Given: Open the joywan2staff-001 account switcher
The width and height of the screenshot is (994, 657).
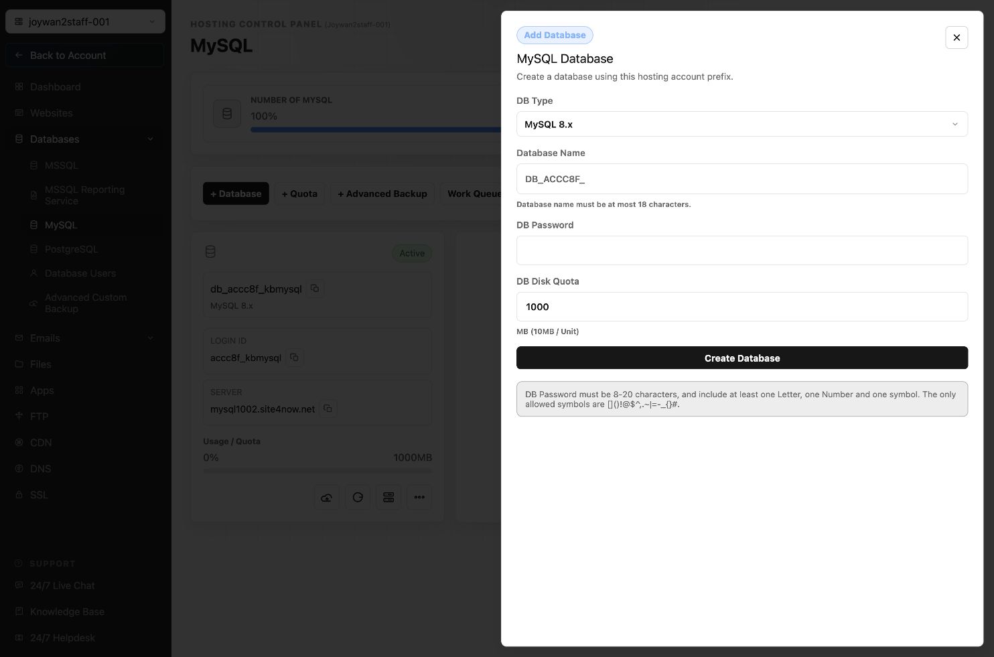Looking at the screenshot, I should (x=85, y=21).
